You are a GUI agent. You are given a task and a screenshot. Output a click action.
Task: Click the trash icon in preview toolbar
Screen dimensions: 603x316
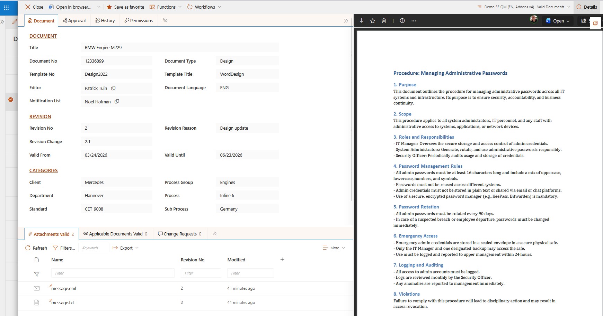[384, 21]
